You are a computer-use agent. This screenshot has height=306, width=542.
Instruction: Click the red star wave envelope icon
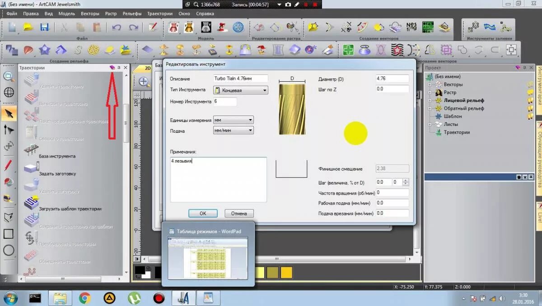[x=397, y=50]
